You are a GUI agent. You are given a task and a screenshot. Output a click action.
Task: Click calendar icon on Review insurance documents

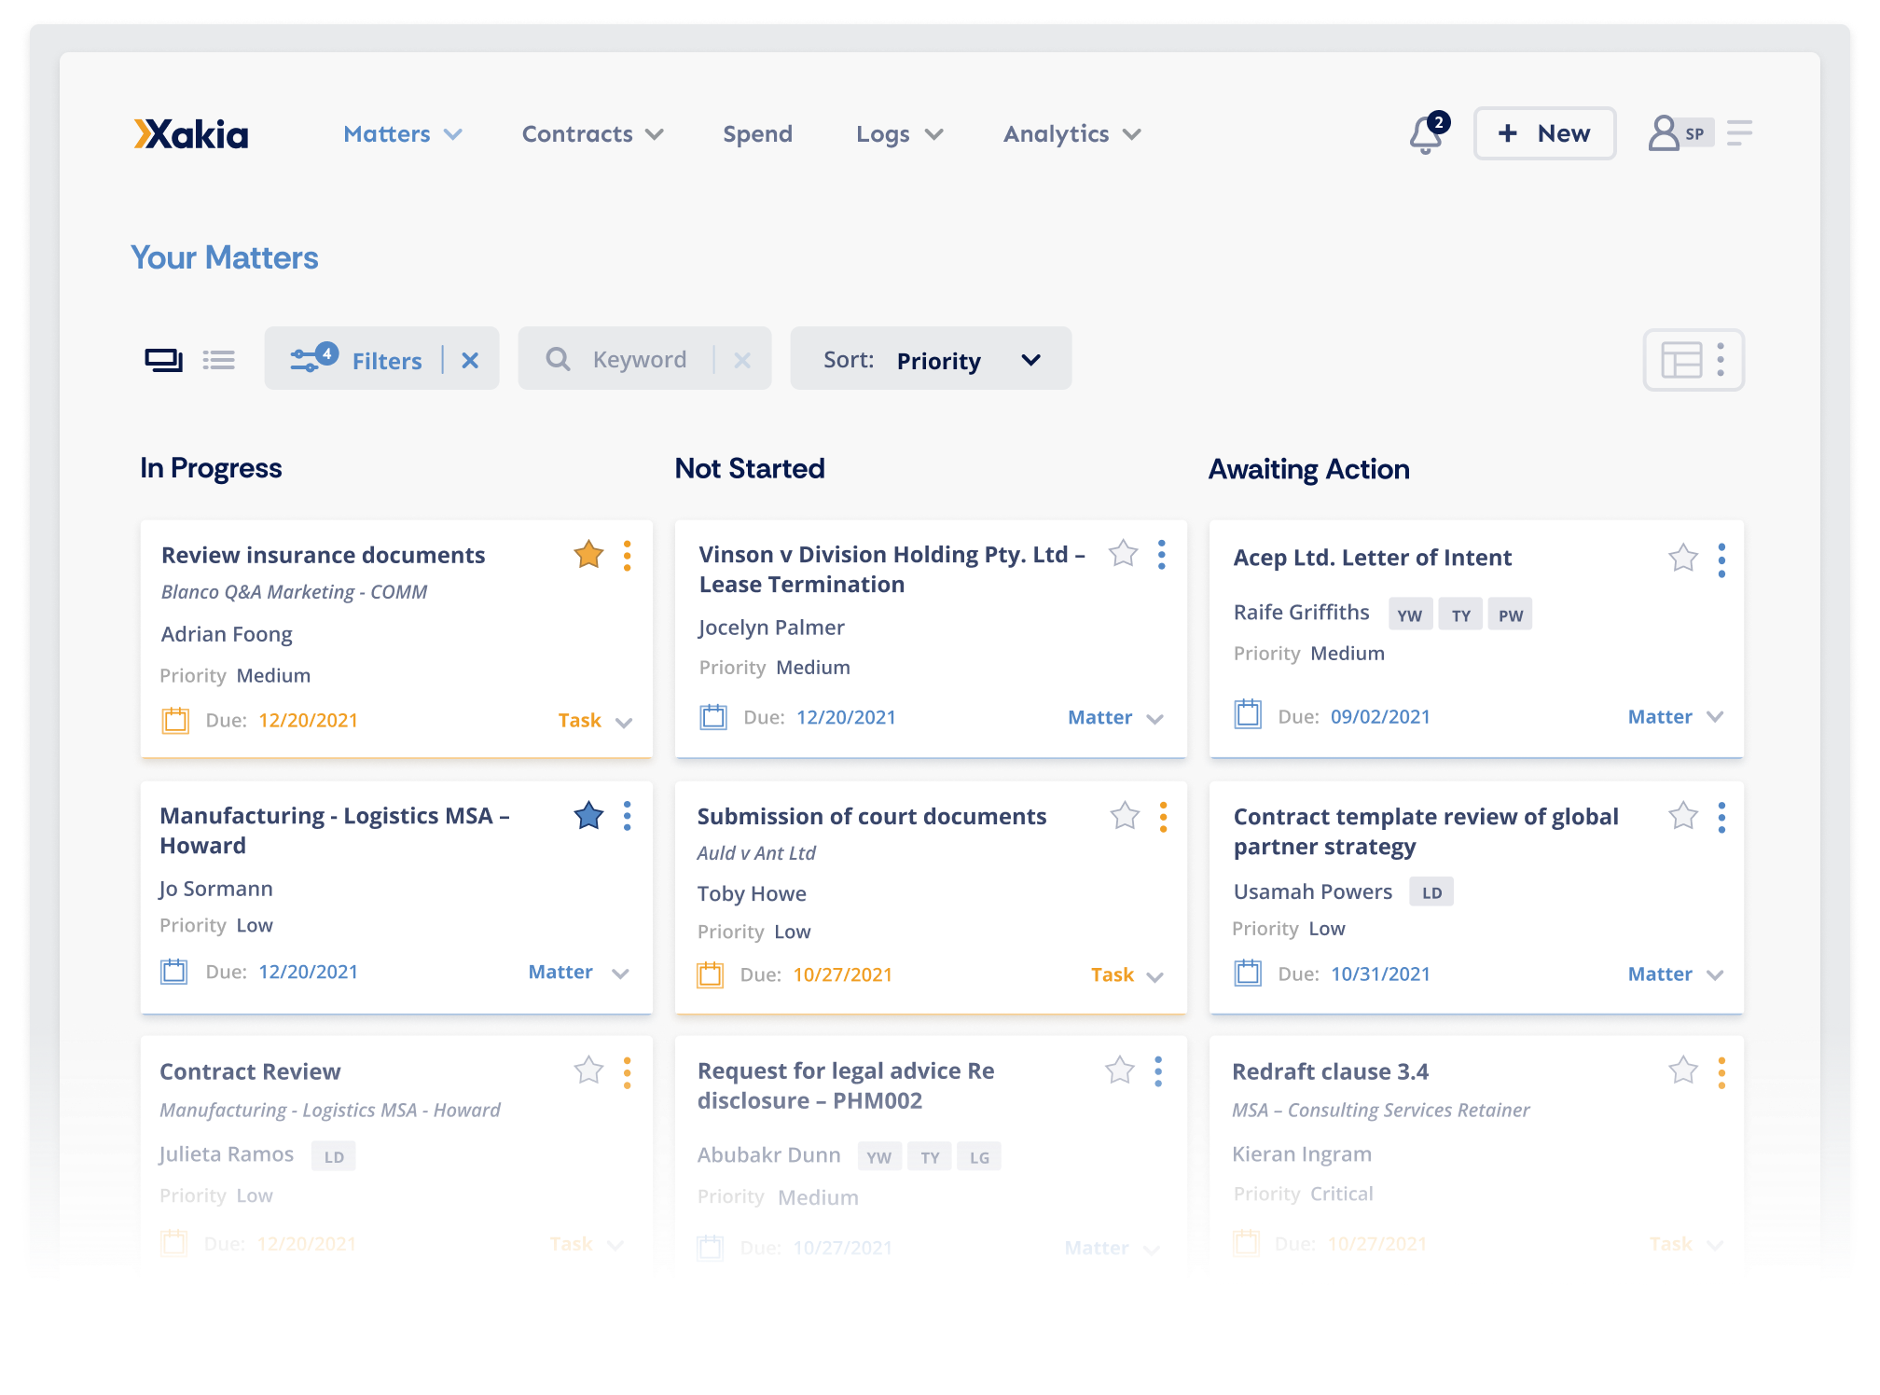pyautogui.click(x=175, y=720)
